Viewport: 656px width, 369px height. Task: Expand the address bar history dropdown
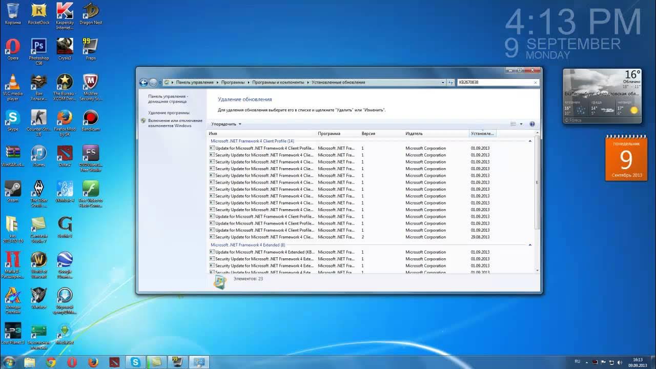[443, 82]
